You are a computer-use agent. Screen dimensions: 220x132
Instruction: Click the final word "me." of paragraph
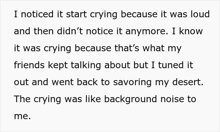tap(22, 116)
